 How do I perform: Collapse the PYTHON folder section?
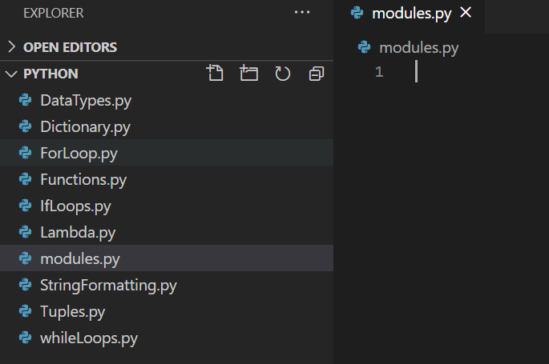tap(11, 74)
